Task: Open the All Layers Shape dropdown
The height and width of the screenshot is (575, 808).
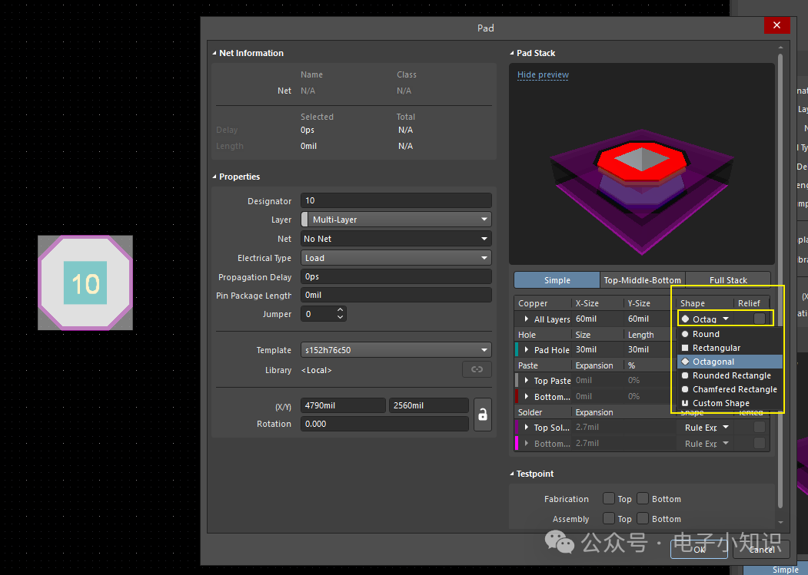Action: coord(706,319)
